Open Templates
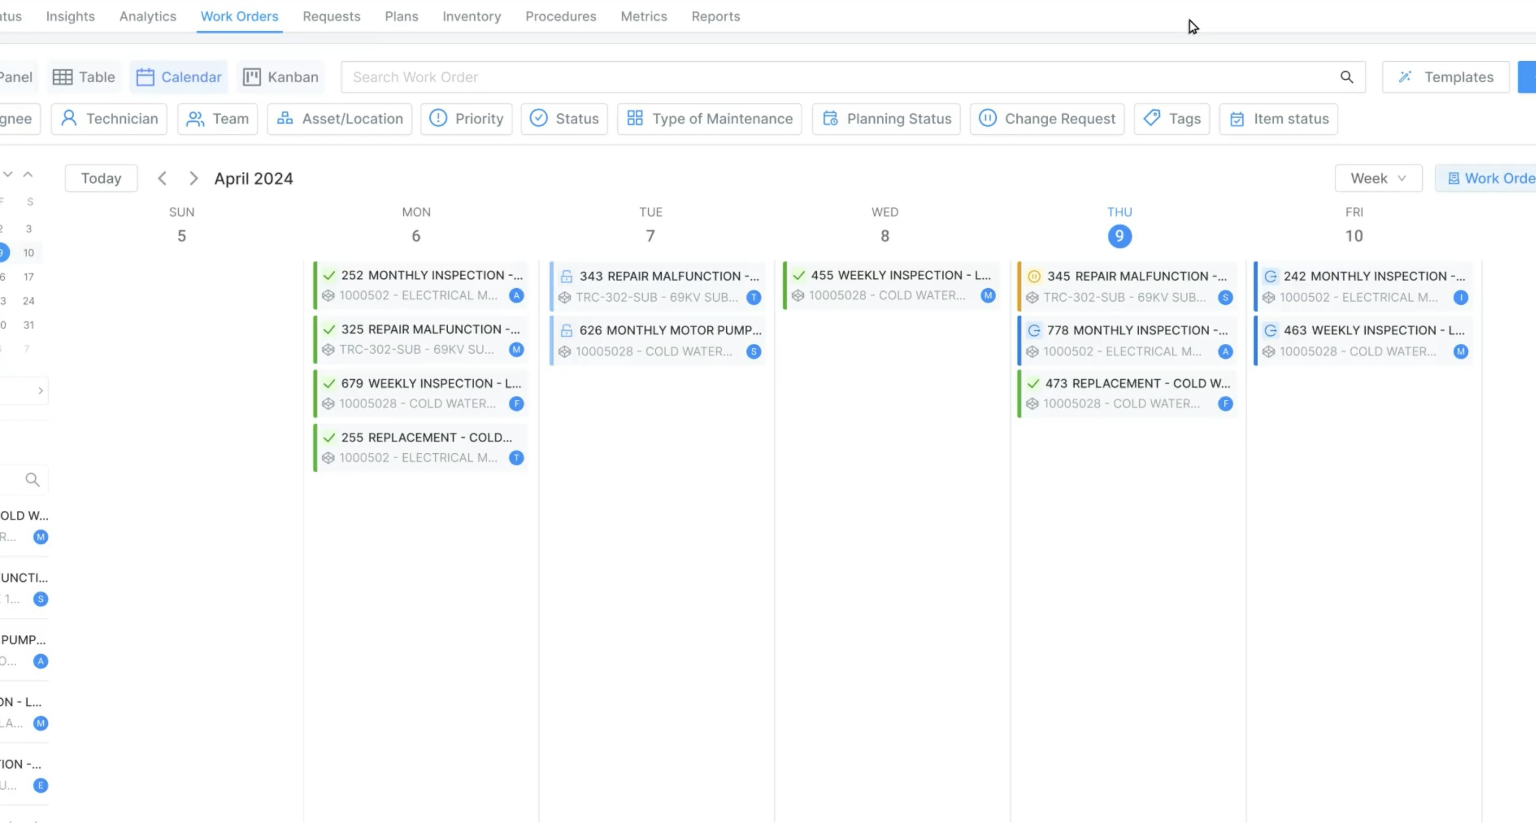This screenshot has height=833, width=1536. pyautogui.click(x=1445, y=77)
